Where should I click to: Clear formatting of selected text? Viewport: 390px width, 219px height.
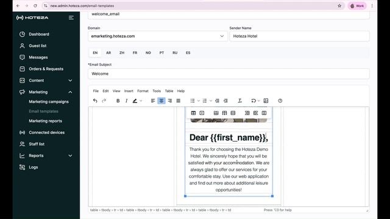click(x=239, y=101)
